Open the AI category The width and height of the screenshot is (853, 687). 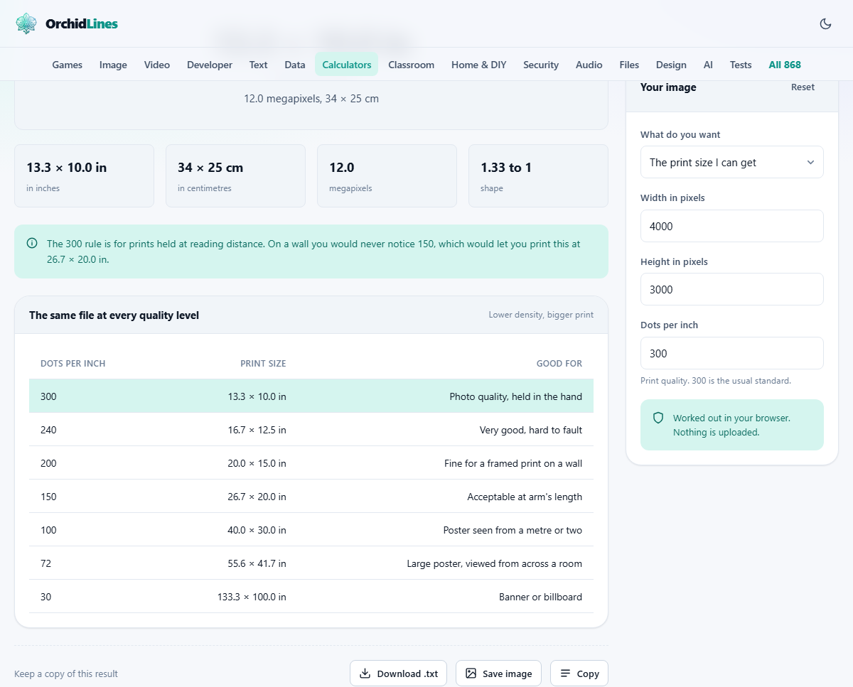coord(708,65)
